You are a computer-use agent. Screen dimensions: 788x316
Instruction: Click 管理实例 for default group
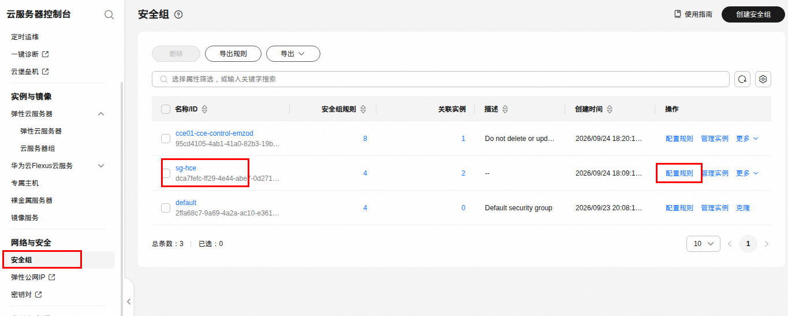[x=715, y=208]
